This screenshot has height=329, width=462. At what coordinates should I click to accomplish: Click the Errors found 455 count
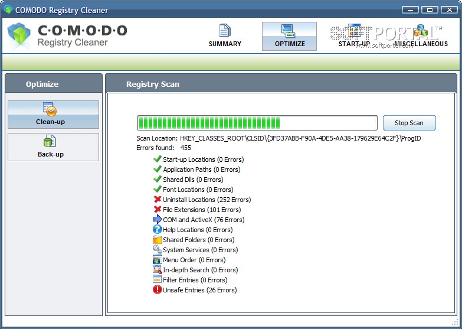pyautogui.click(x=186, y=148)
